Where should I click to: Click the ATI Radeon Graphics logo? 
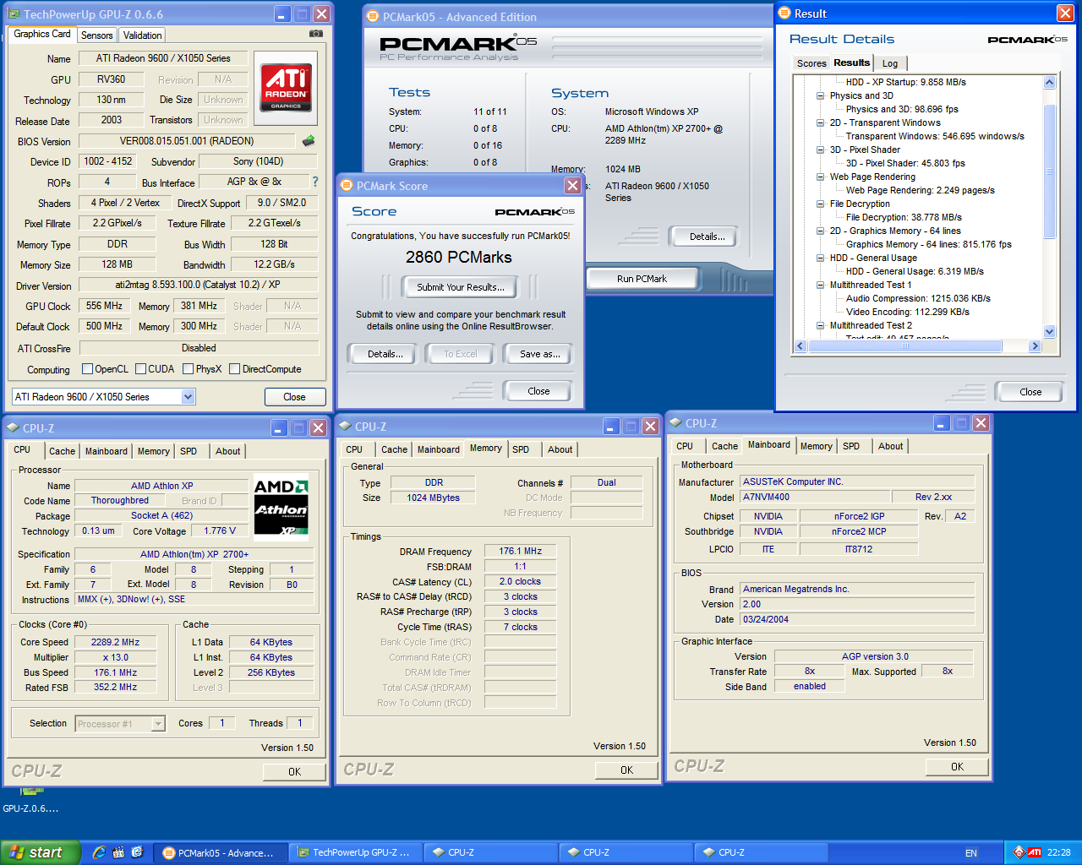pyautogui.click(x=286, y=87)
